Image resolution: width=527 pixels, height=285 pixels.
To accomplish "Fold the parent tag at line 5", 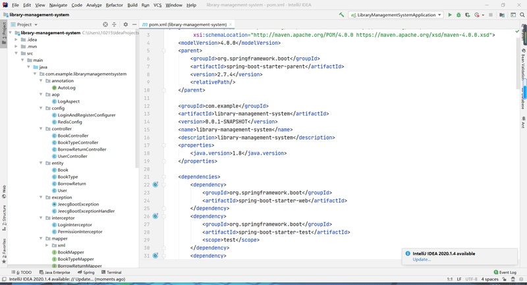I will (x=164, y=51).
